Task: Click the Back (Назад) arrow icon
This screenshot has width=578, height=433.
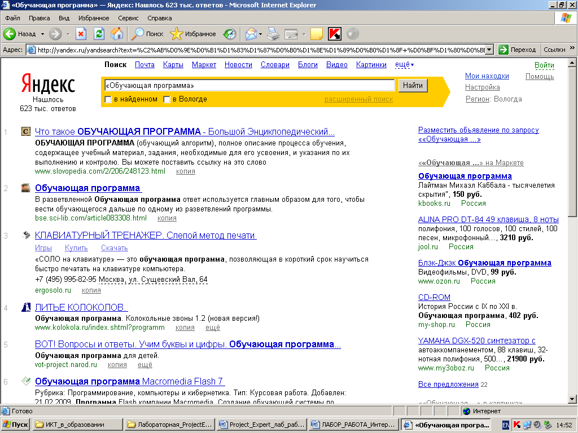Action: [9, 34]
